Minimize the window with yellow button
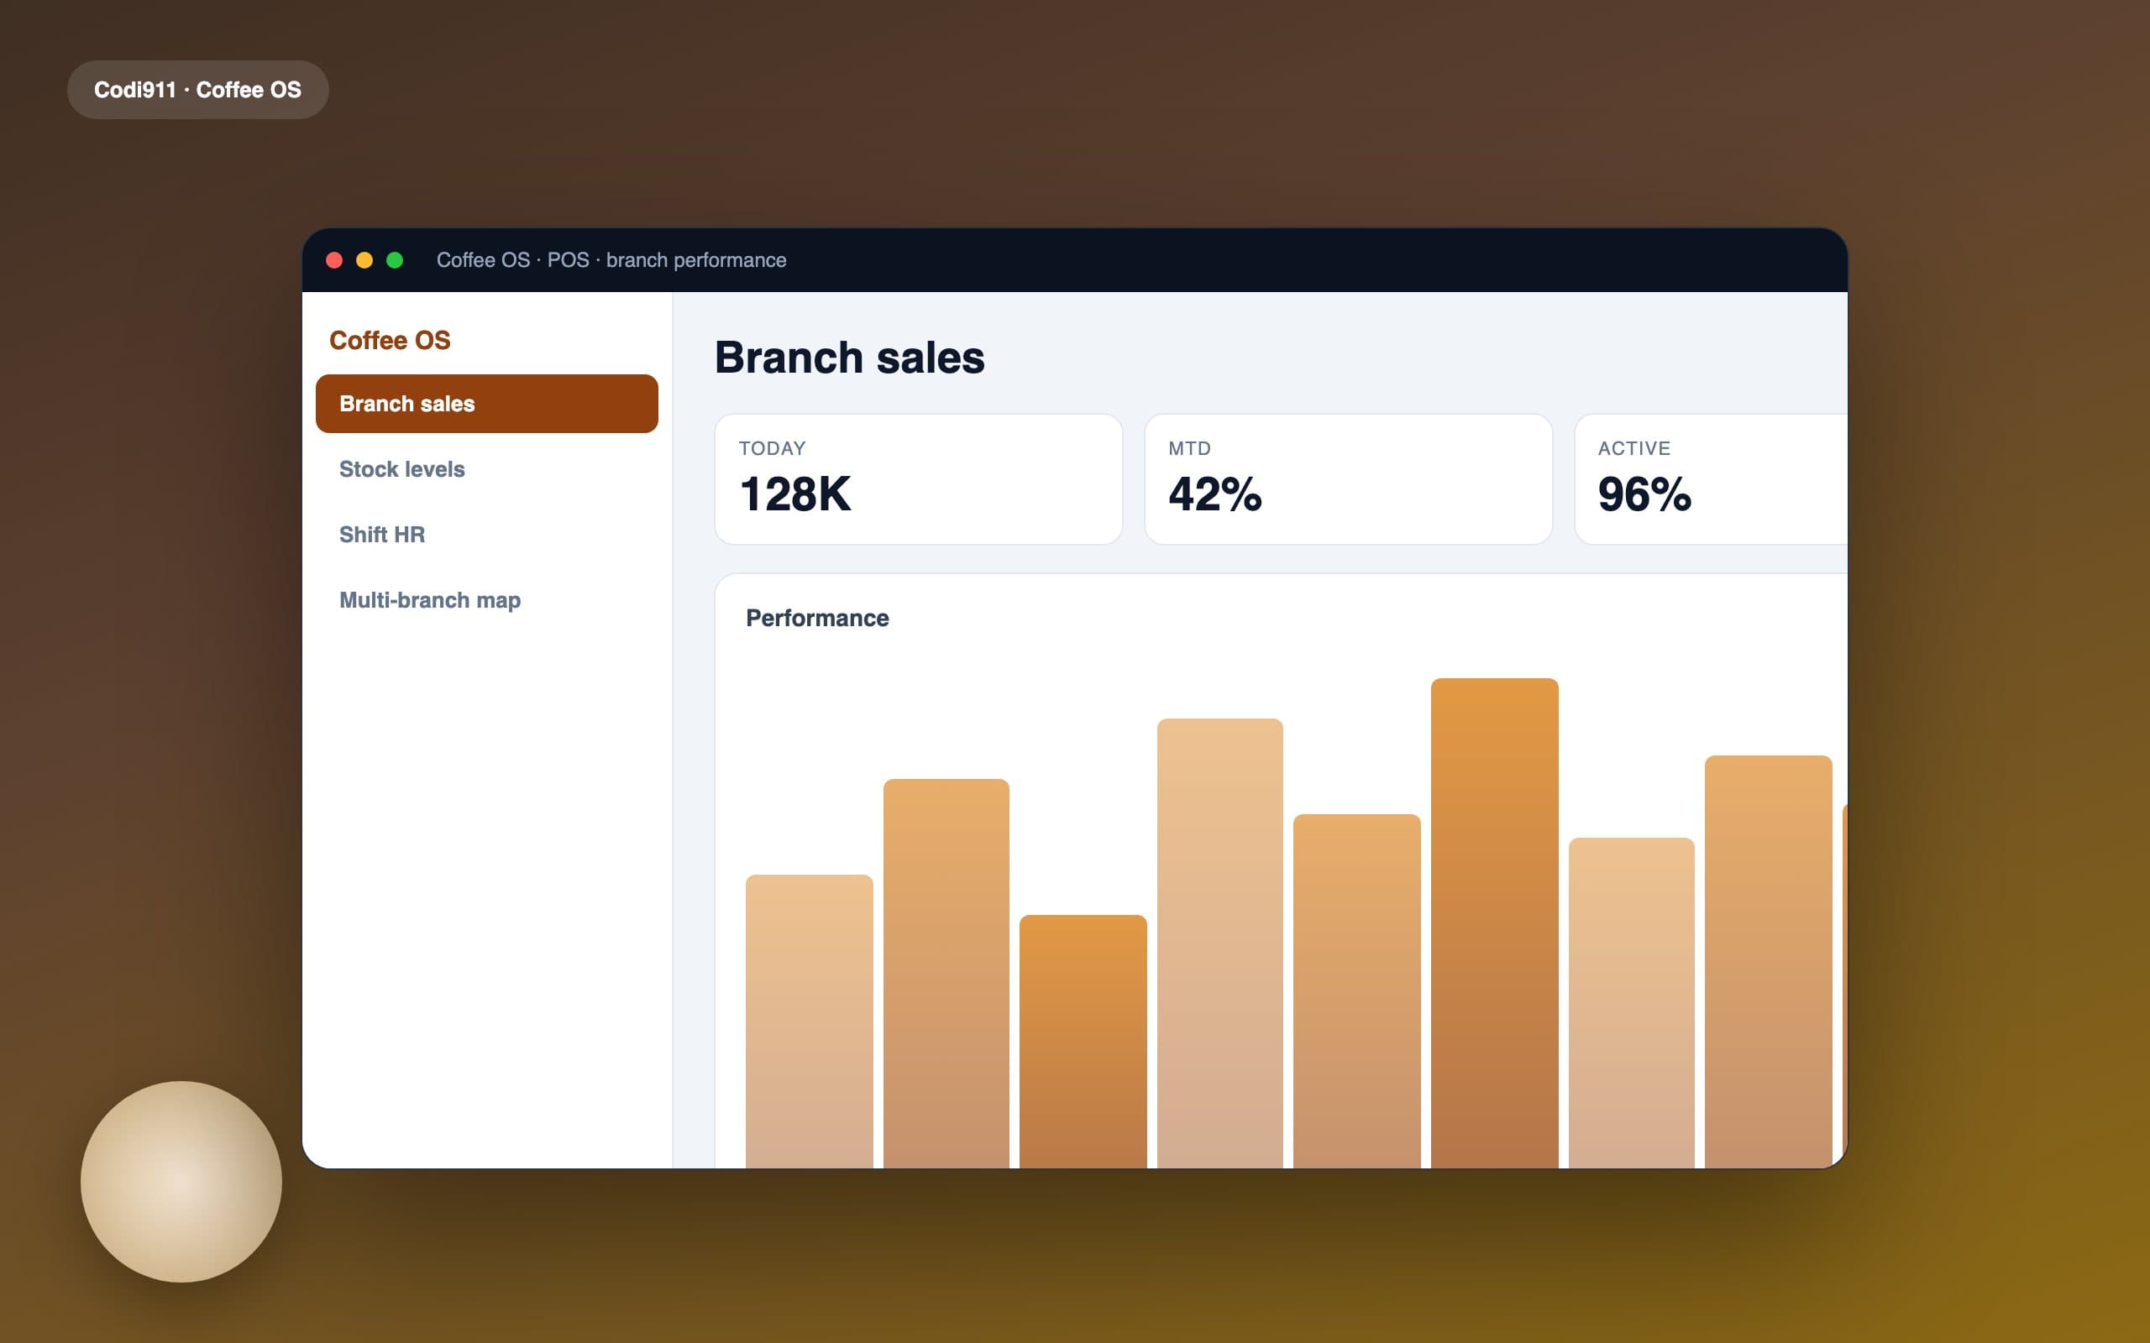 [364, 260]
